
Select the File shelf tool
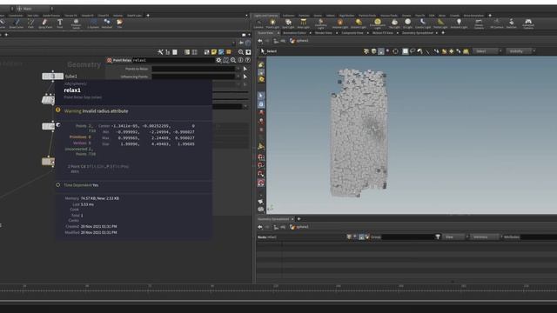[x=120, y=23]
